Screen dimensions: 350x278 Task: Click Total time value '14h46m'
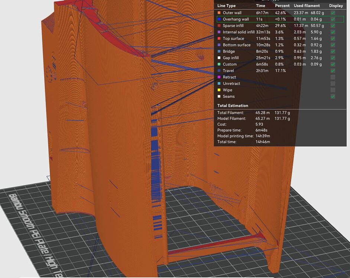point(263,142)
